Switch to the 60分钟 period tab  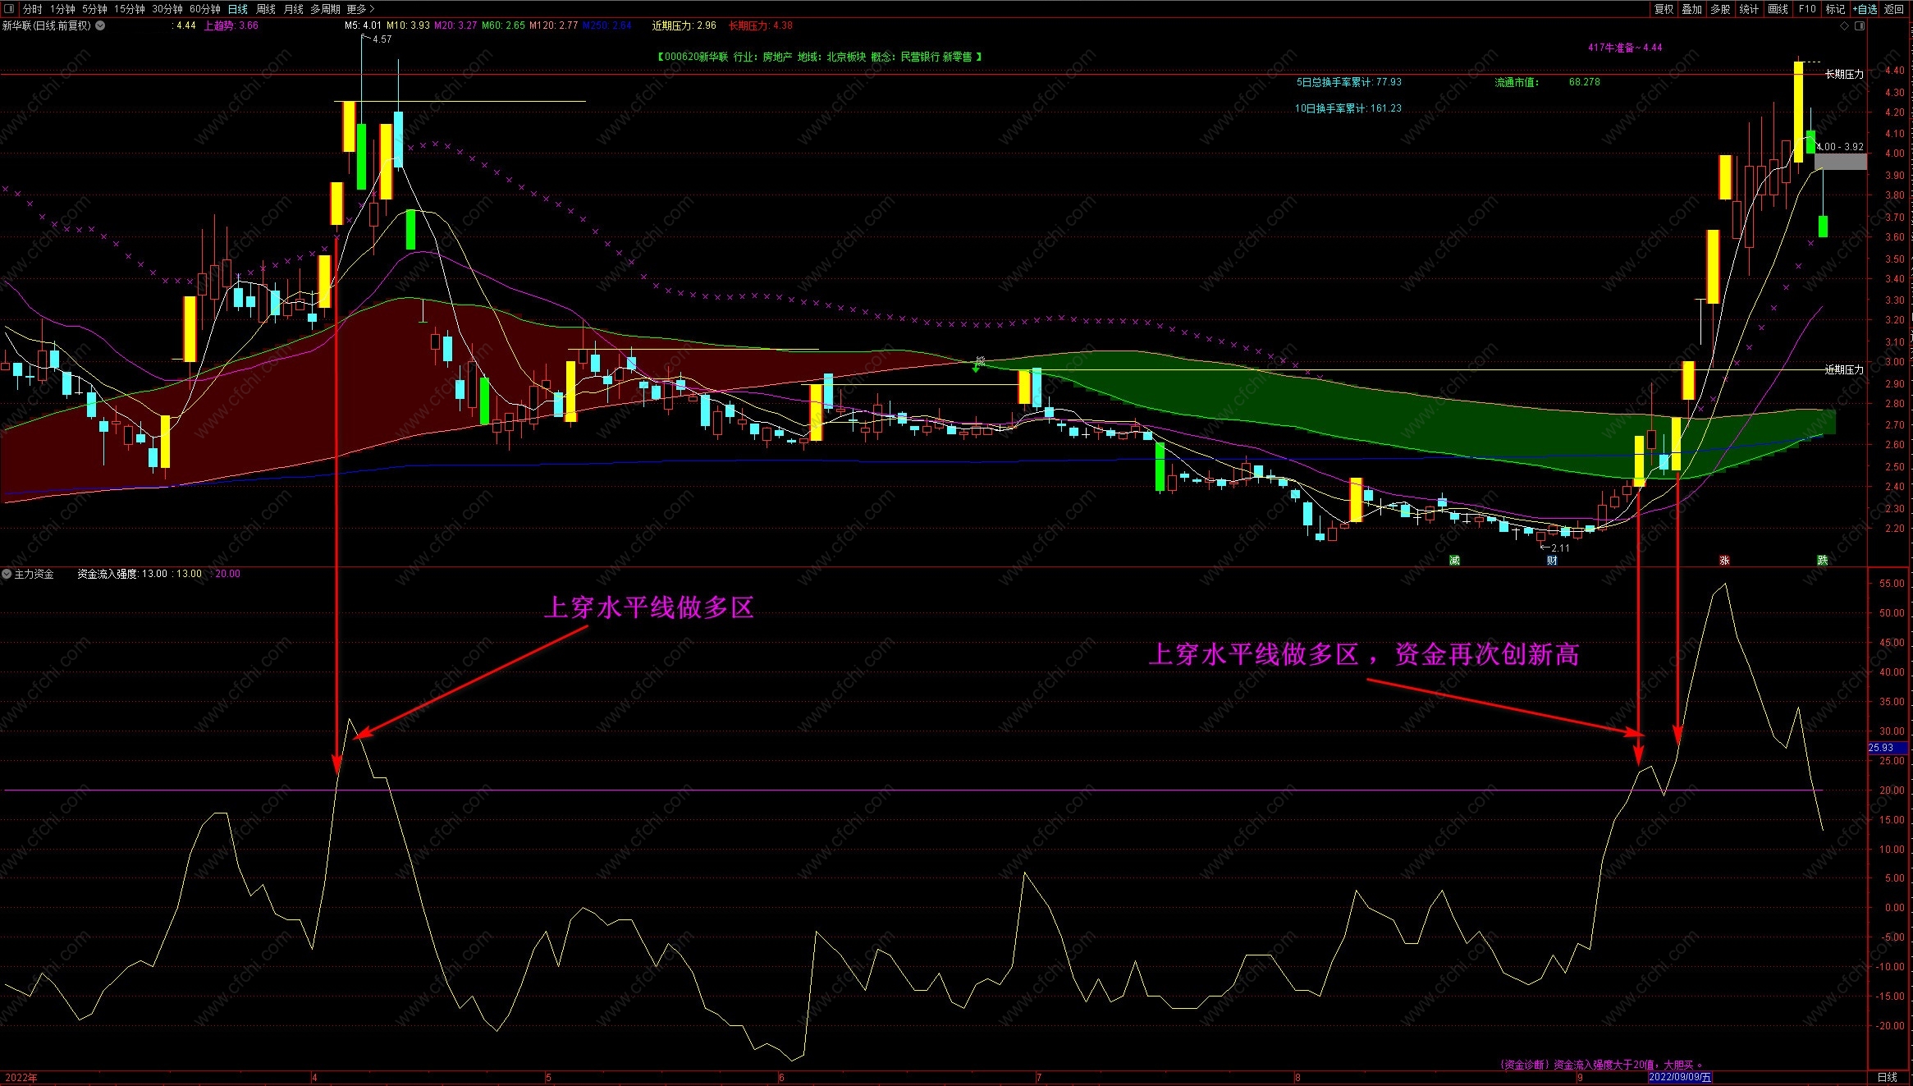click(205, 9)
